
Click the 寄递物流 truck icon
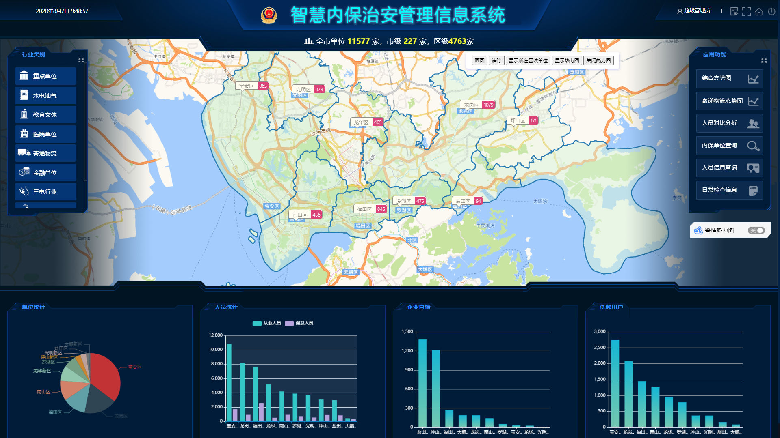pyautogui.click(x=24, y=152)
